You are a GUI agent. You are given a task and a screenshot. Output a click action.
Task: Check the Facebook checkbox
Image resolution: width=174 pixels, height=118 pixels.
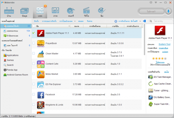34,94
